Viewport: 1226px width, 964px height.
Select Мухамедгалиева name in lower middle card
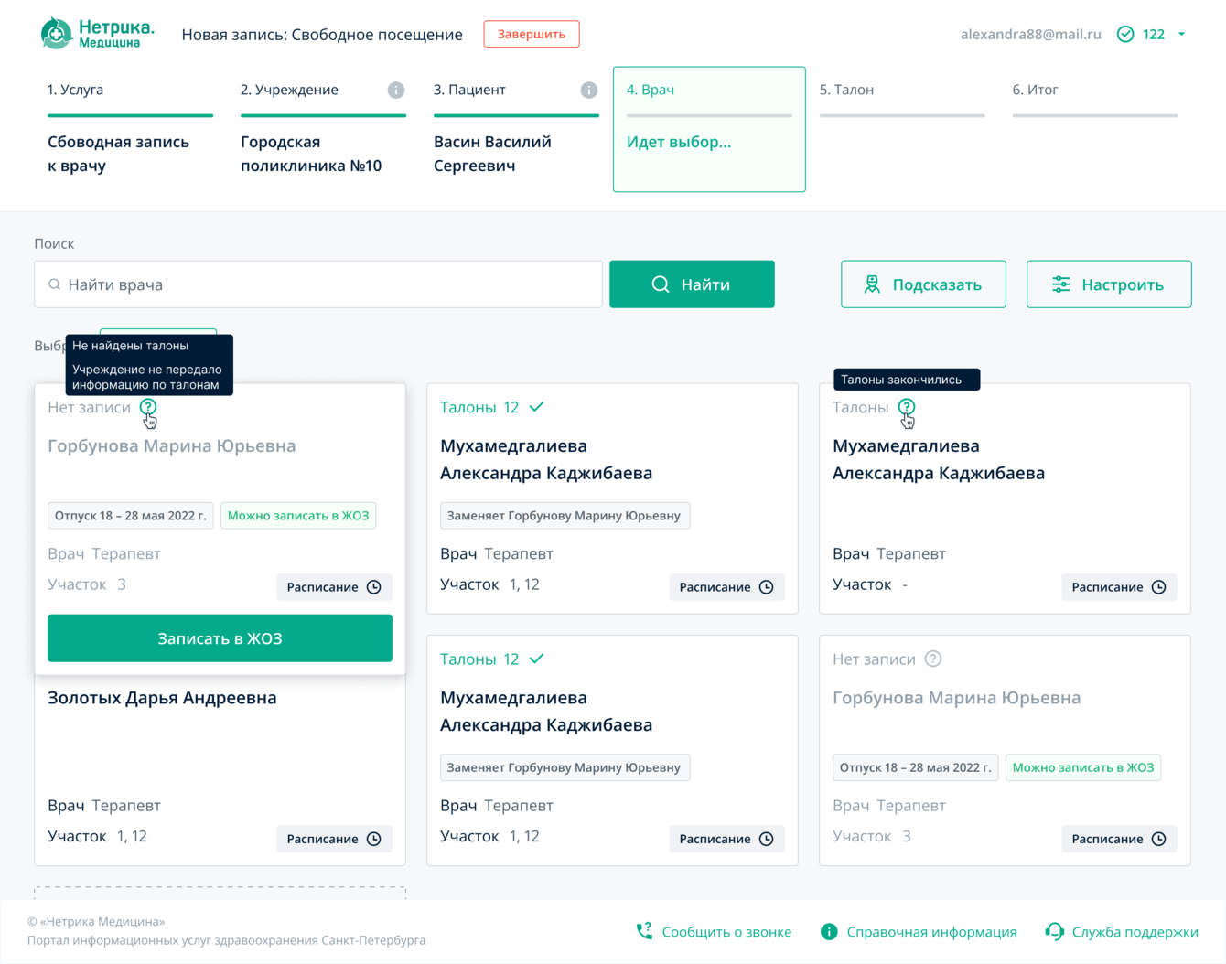pos(546,711)
